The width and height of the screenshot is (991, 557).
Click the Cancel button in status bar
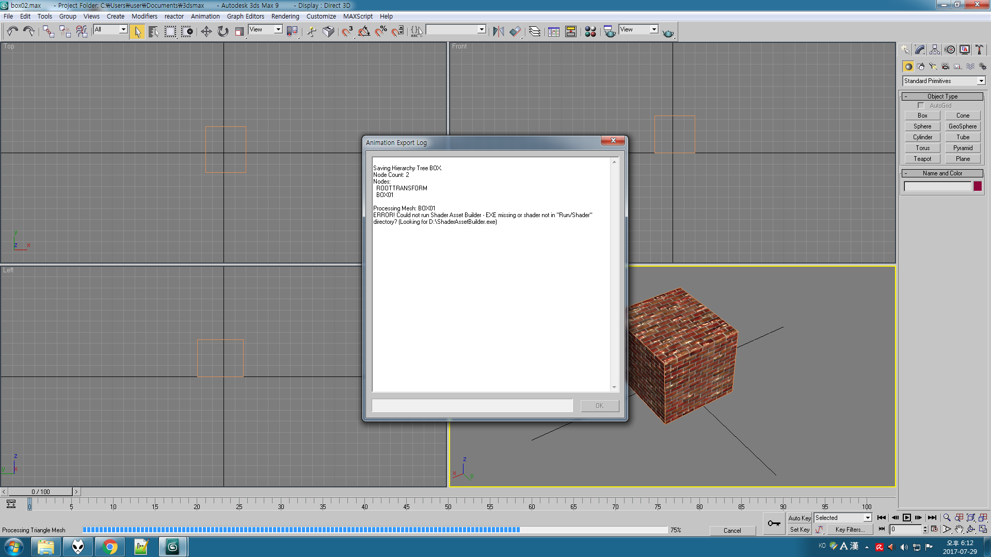(x=732, y=531)
